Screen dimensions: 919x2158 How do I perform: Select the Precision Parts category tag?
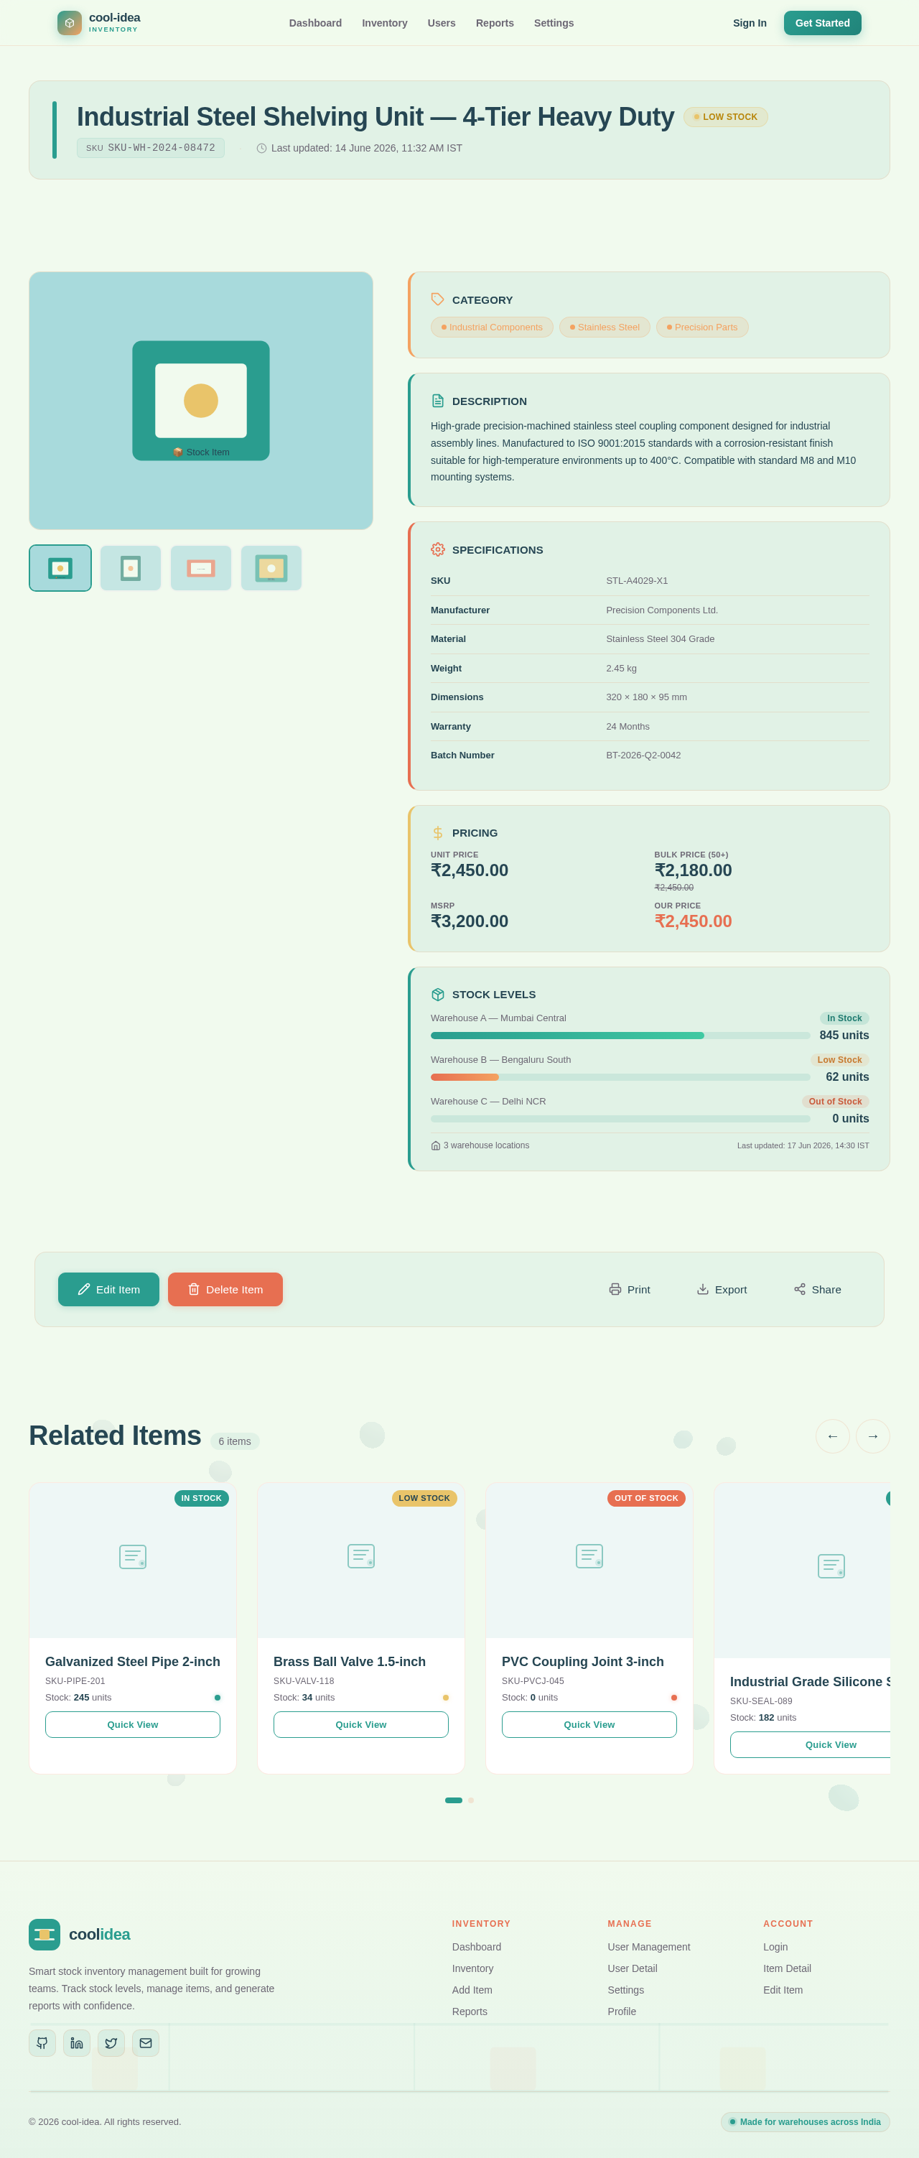pos(702,327)
